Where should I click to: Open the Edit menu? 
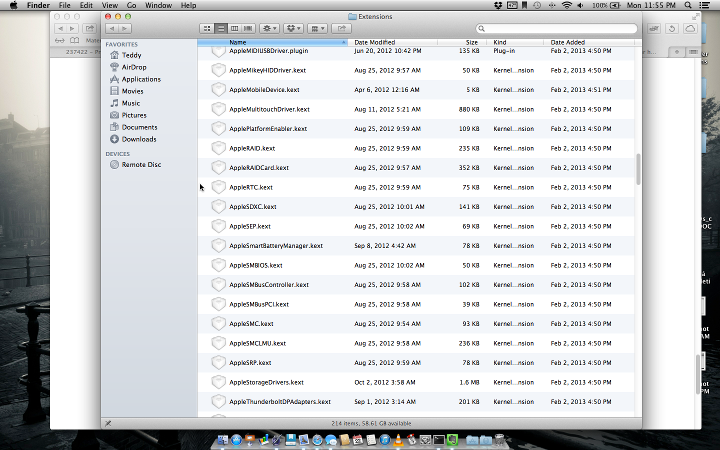(x=86, y=5)
